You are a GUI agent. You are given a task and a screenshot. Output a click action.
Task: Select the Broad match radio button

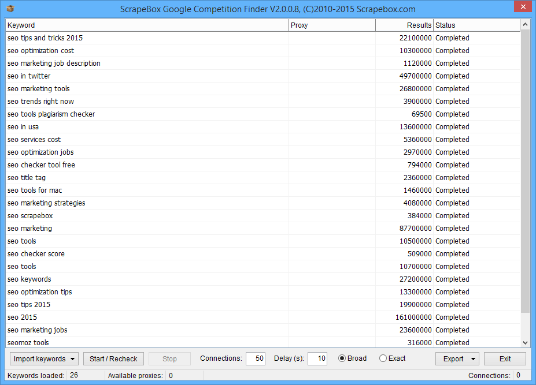point(342,358)
